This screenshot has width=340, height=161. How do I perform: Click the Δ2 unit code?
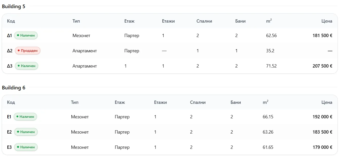pyautogui.click(x=10, y=51)
